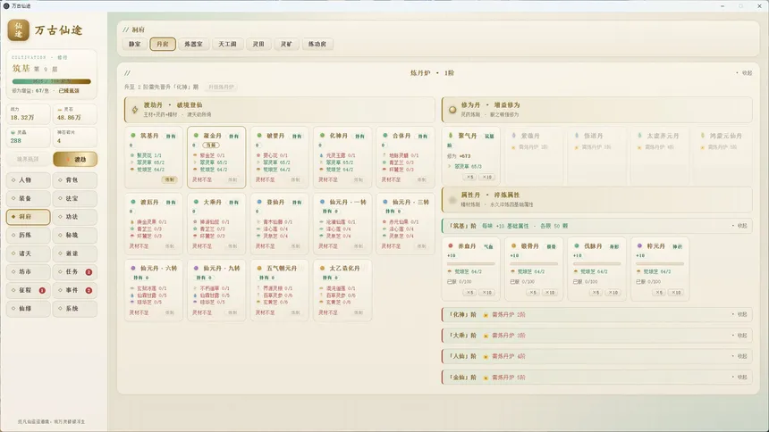This screenshot has width=769, height=432.
Task: Click the 灵石 48.86万 stat box
Action: tap(75, 114)
